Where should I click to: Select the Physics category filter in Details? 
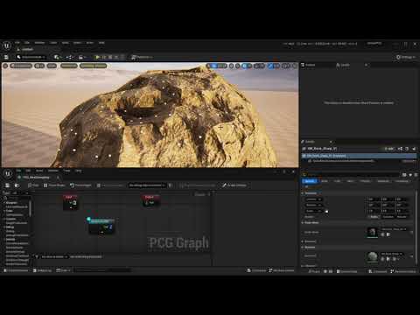click(x=365, y=181)
